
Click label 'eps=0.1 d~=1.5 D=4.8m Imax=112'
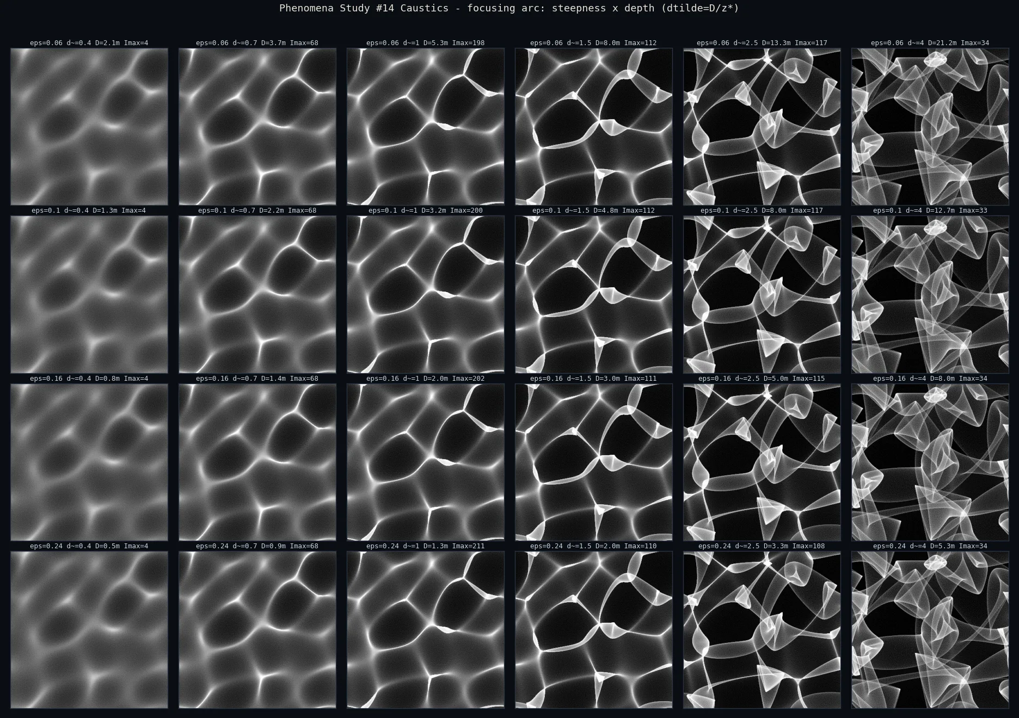pos(594,211)
